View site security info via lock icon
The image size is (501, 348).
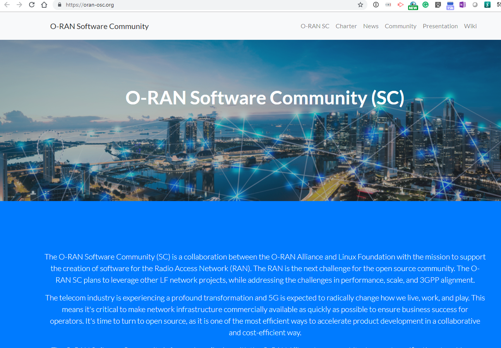pos(59,5)
